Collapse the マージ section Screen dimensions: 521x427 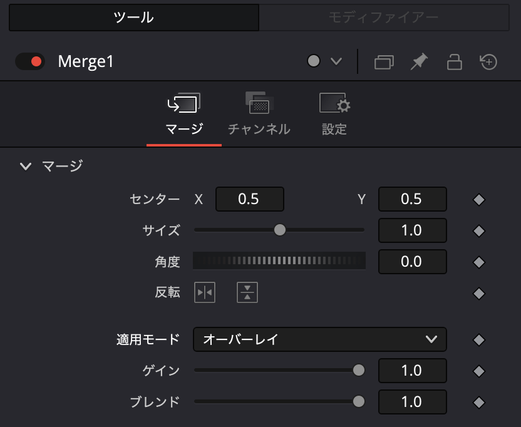(x=25, y=166)
